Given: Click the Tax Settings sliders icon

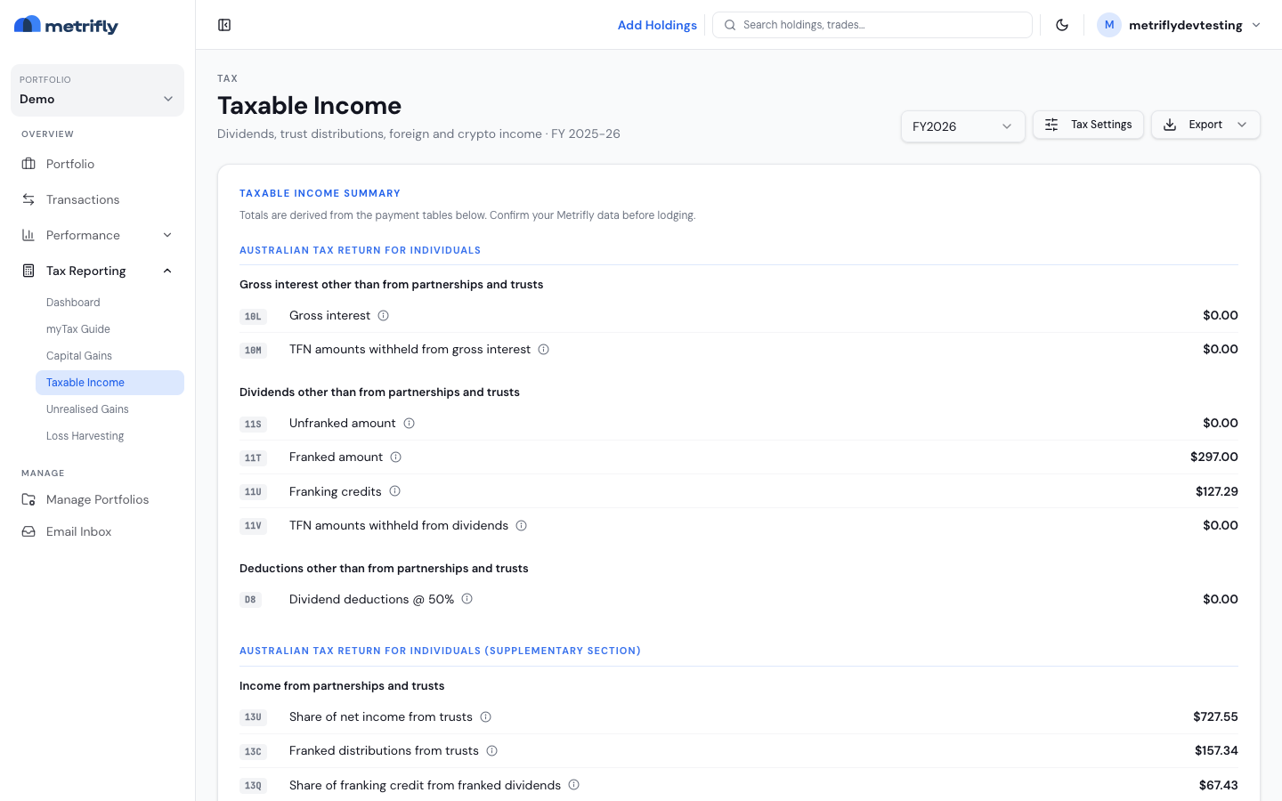Looking at the screenshot, I should [1051, 125].
